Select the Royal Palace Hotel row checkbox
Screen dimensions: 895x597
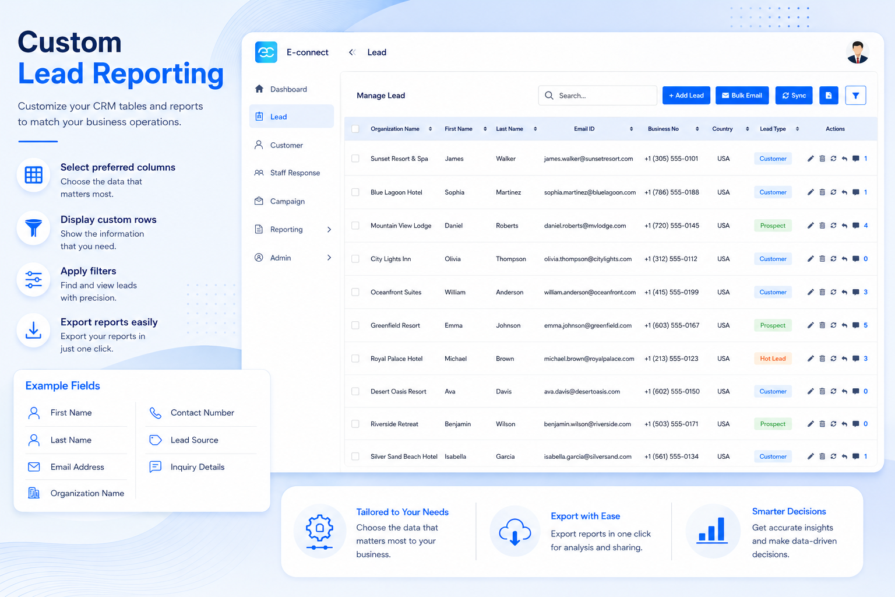point(355,359)
